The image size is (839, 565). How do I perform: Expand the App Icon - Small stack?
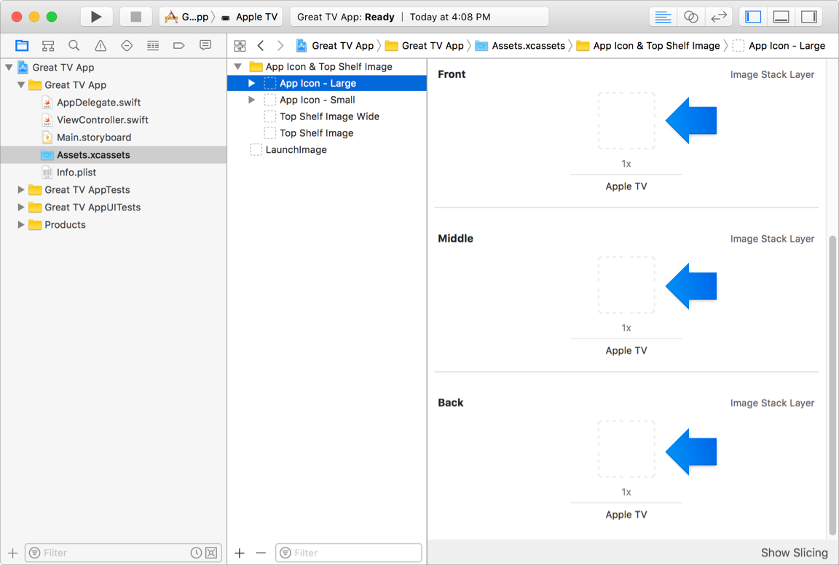252,100
